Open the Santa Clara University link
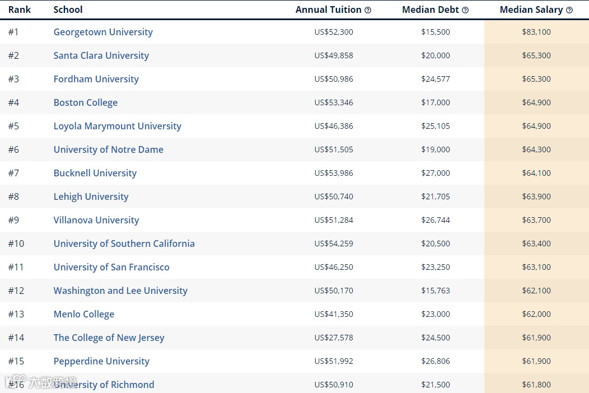Screen dimensions: 589x393 pyautogui.click(x=101, y=55)
